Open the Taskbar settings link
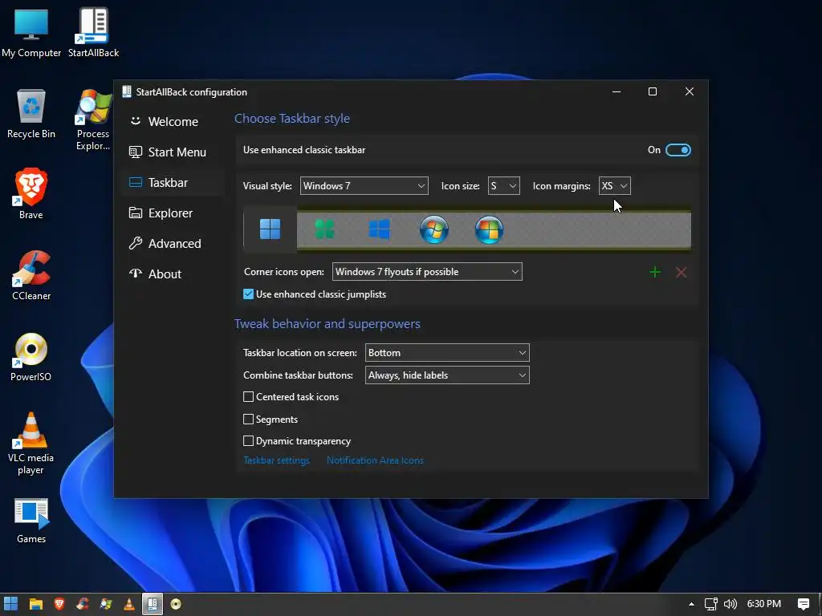822x616 pixels. pyautogui.click(x=276, y=460)
